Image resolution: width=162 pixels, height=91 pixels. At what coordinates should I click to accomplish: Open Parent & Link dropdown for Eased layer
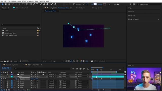click(83, 83)
